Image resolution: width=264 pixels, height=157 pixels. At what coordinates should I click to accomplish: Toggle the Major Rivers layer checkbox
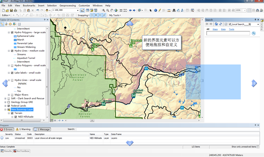(x=12, y=95)
